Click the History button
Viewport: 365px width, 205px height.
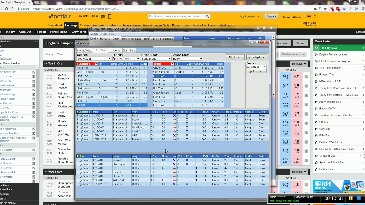pos(235,57)
